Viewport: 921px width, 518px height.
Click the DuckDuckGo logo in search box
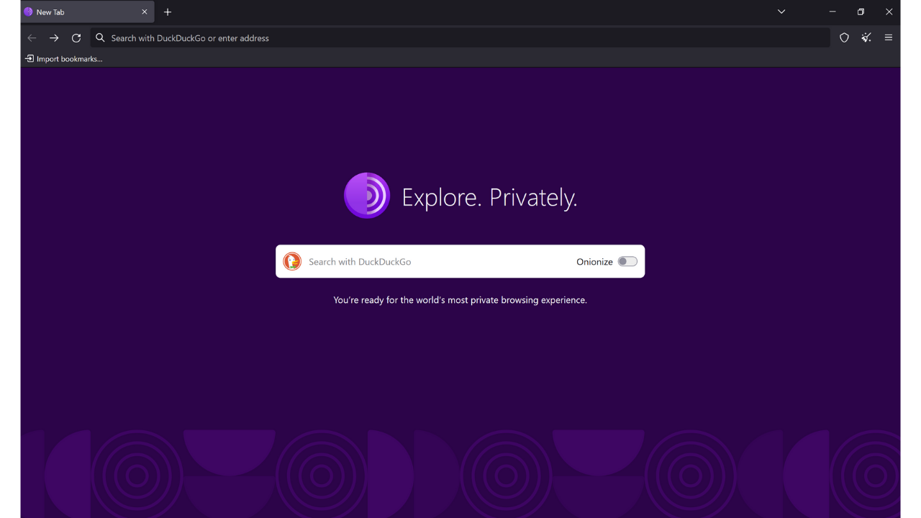(292, 261)
